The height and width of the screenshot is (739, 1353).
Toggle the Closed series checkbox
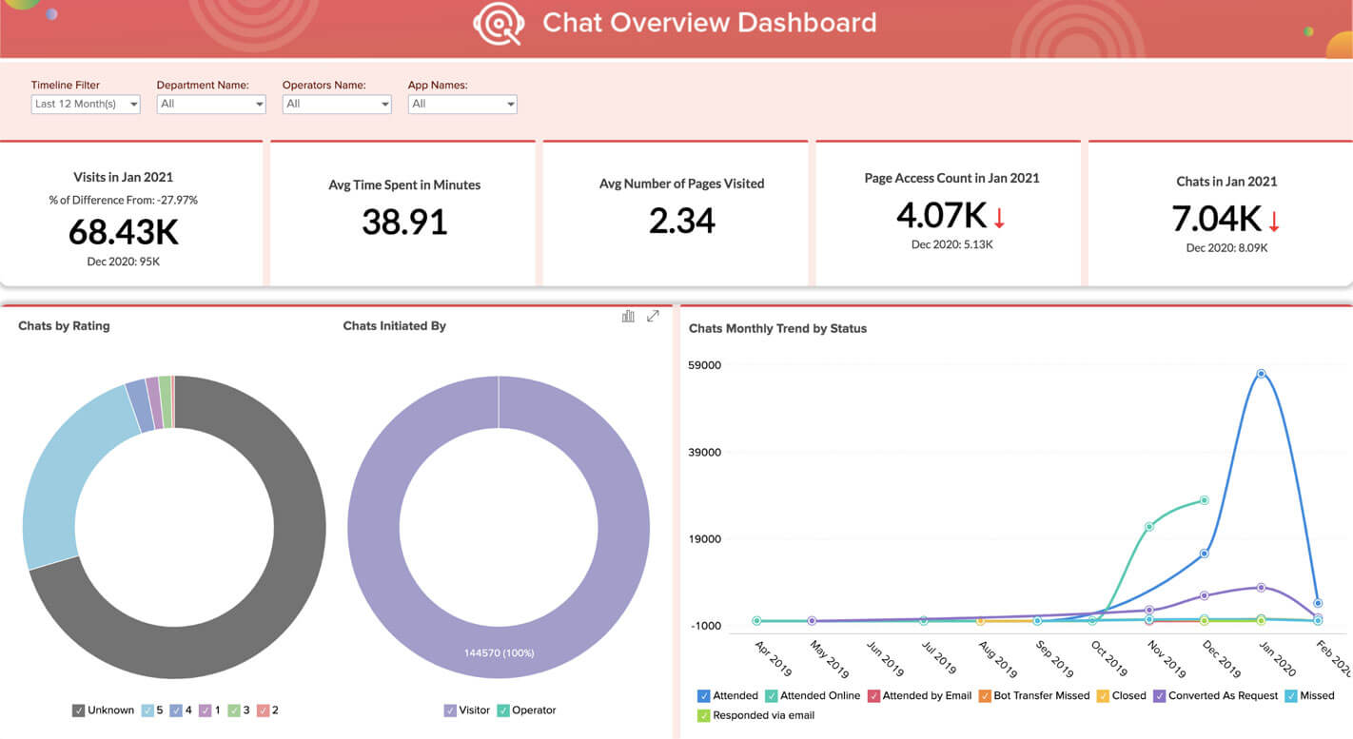pyautogui.click(x=1103, y=696)
